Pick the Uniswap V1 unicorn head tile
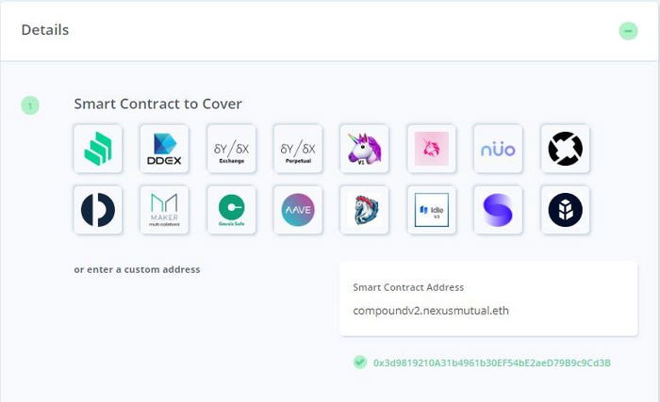Image resolution: width=660 pixels, height=402 pixels. pyautogui.click(x=364, y=149)
